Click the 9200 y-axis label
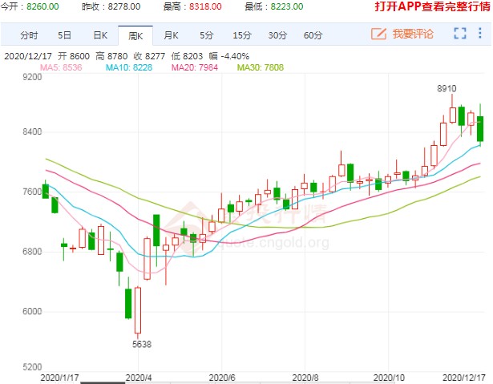Screen dimensions: 493x384 point(32,77)
